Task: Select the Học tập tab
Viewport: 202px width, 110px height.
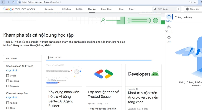Action: (x=92, y=9)
